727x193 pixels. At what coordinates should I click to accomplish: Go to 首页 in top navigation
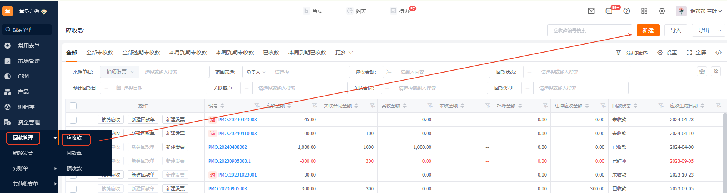[313, 11]
